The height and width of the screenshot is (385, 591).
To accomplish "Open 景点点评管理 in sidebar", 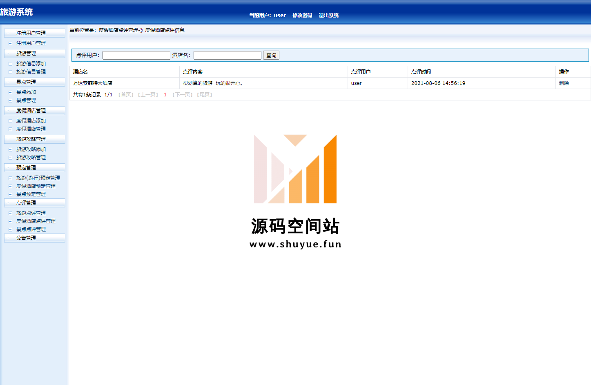I will (31, 229).
